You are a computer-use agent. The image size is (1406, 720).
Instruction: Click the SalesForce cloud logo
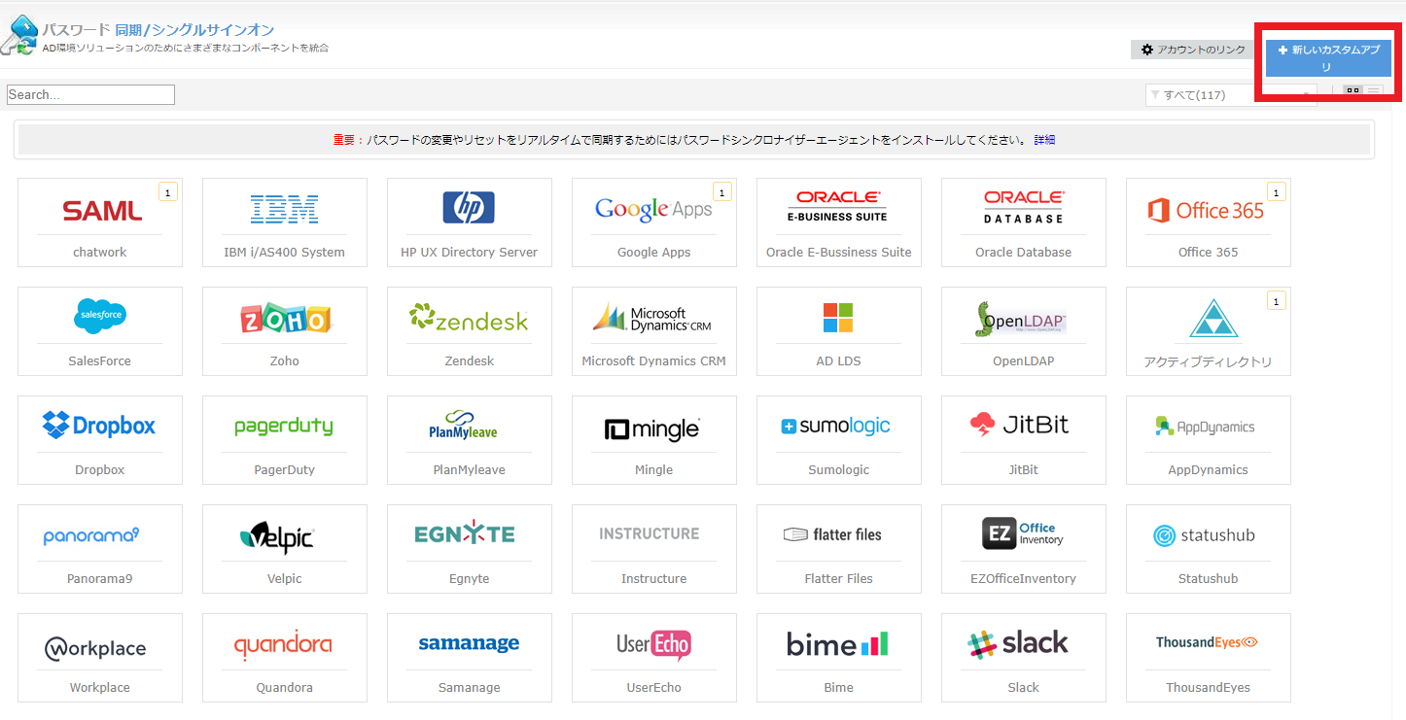point(100,316)
